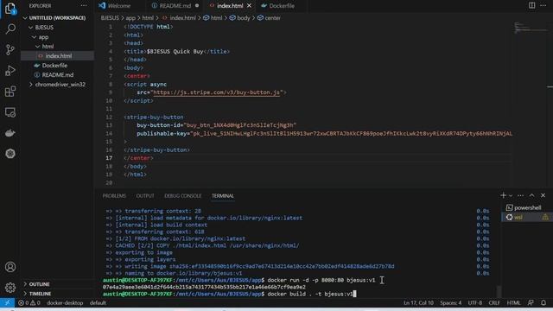Screen dimensions: 553x311
Task: Open the Kubernetes view icon
Action: pos(10,154)
